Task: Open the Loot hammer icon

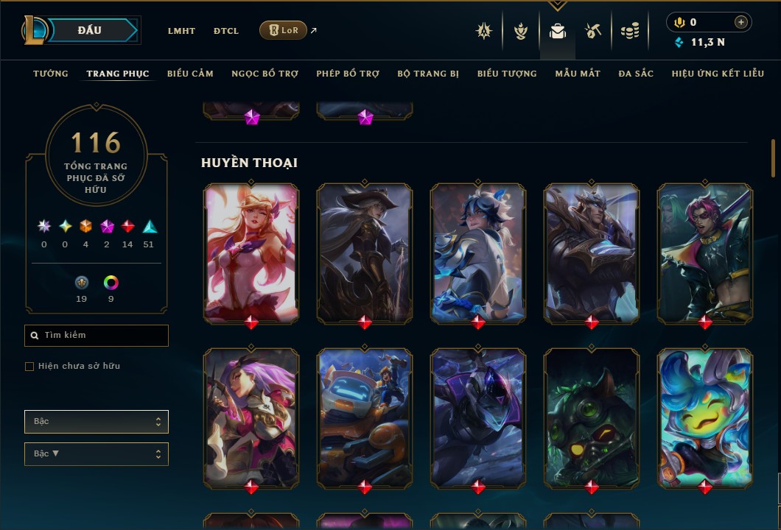Action: point(592,31)
